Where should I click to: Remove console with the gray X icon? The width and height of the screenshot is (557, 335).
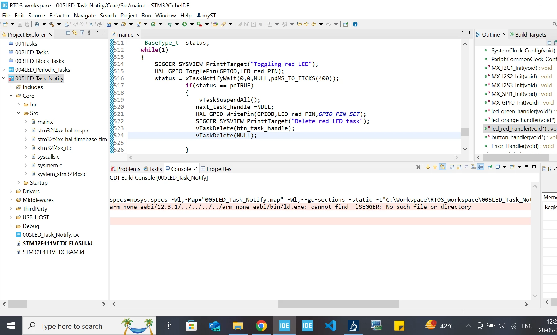(418, 167)
